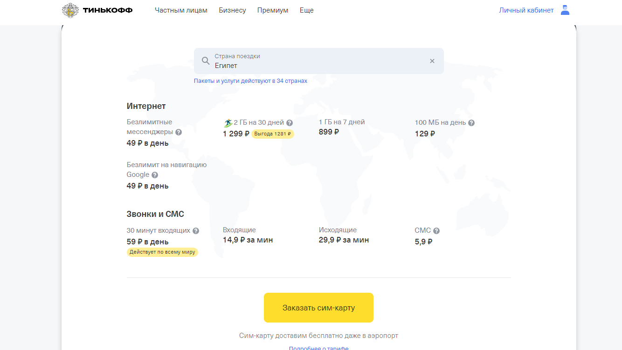The height and width of the screenshot is (350, 622).
Task: Open Бизнесу menu item
Action: tap(232, 10)
